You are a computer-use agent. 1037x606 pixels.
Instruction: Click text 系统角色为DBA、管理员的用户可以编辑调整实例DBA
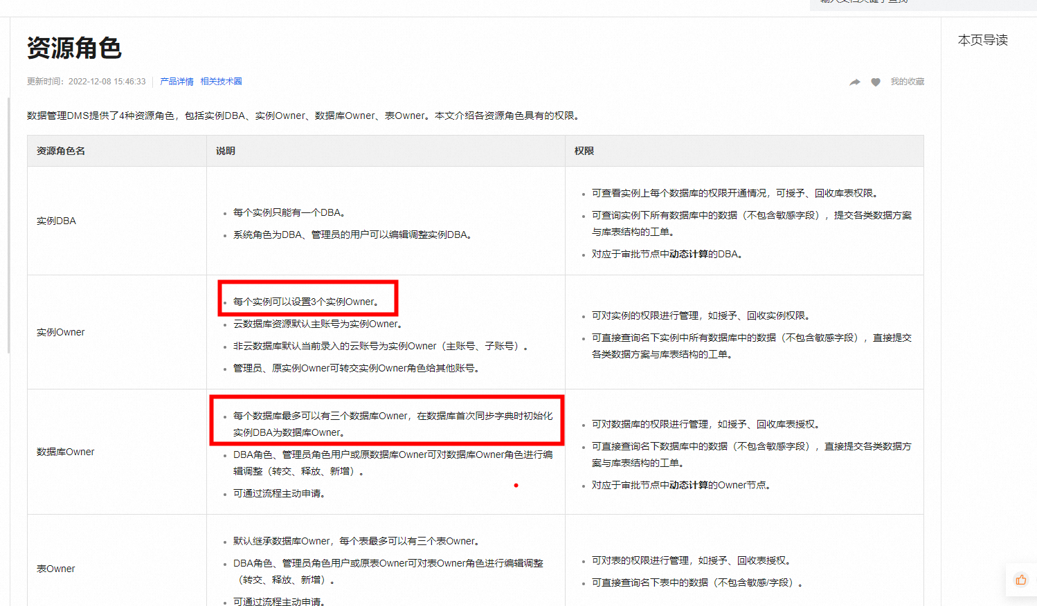pos(352,235)
